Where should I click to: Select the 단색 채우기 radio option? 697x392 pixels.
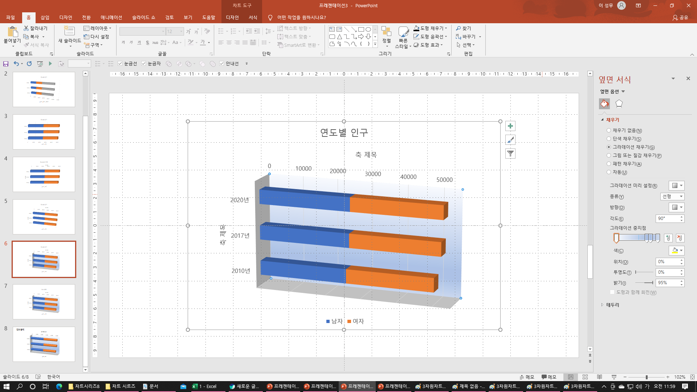(x=609, y=139)
